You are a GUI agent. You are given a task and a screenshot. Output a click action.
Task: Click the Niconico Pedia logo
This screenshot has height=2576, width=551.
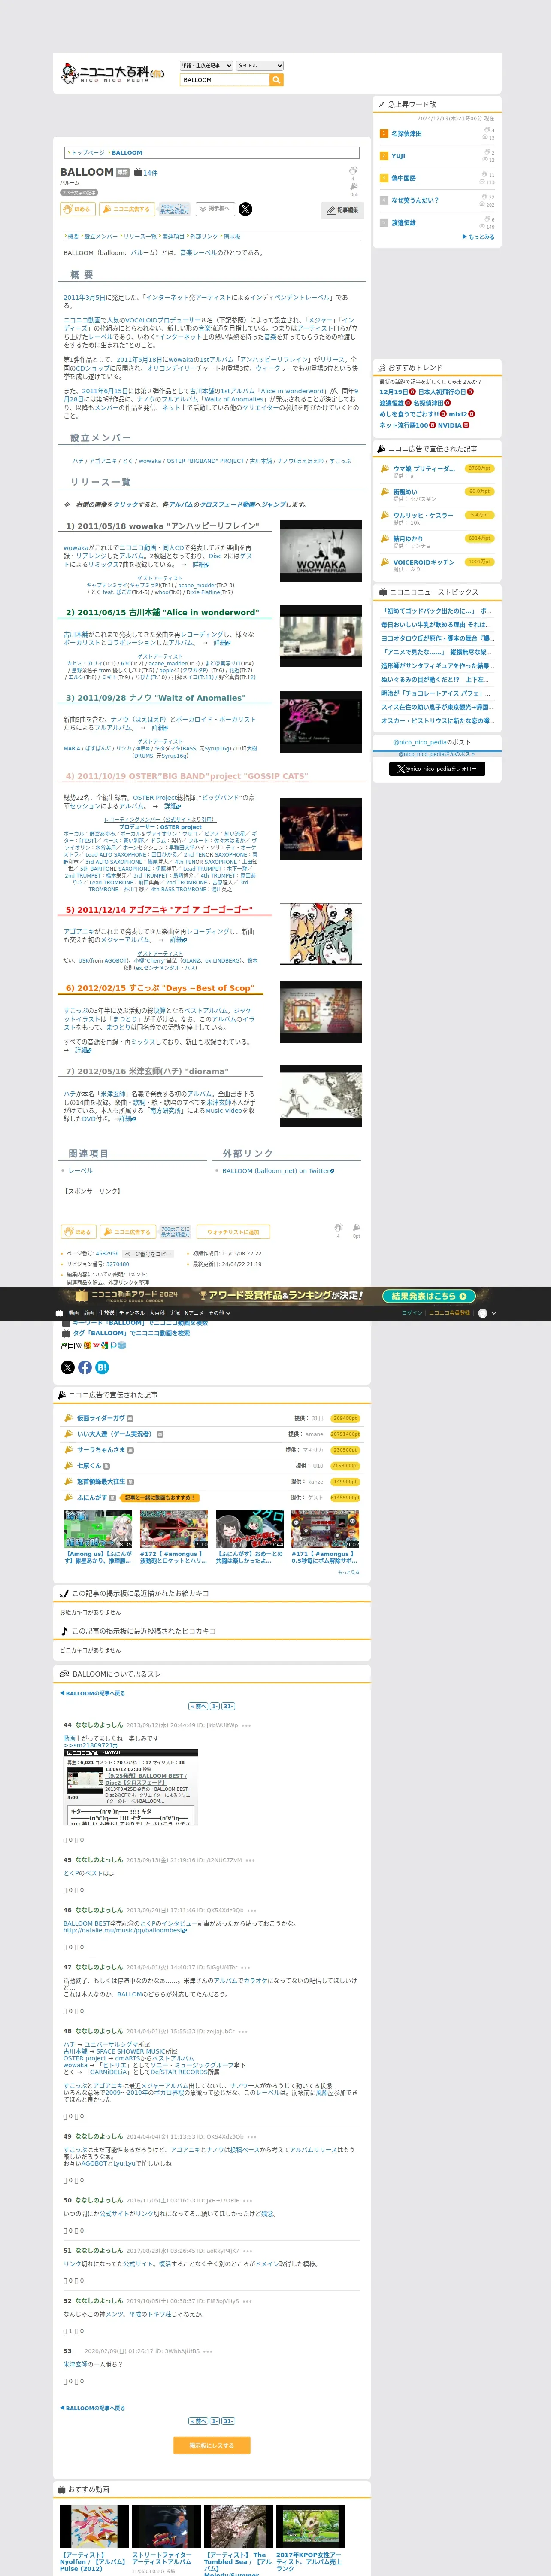click(112, 72)
